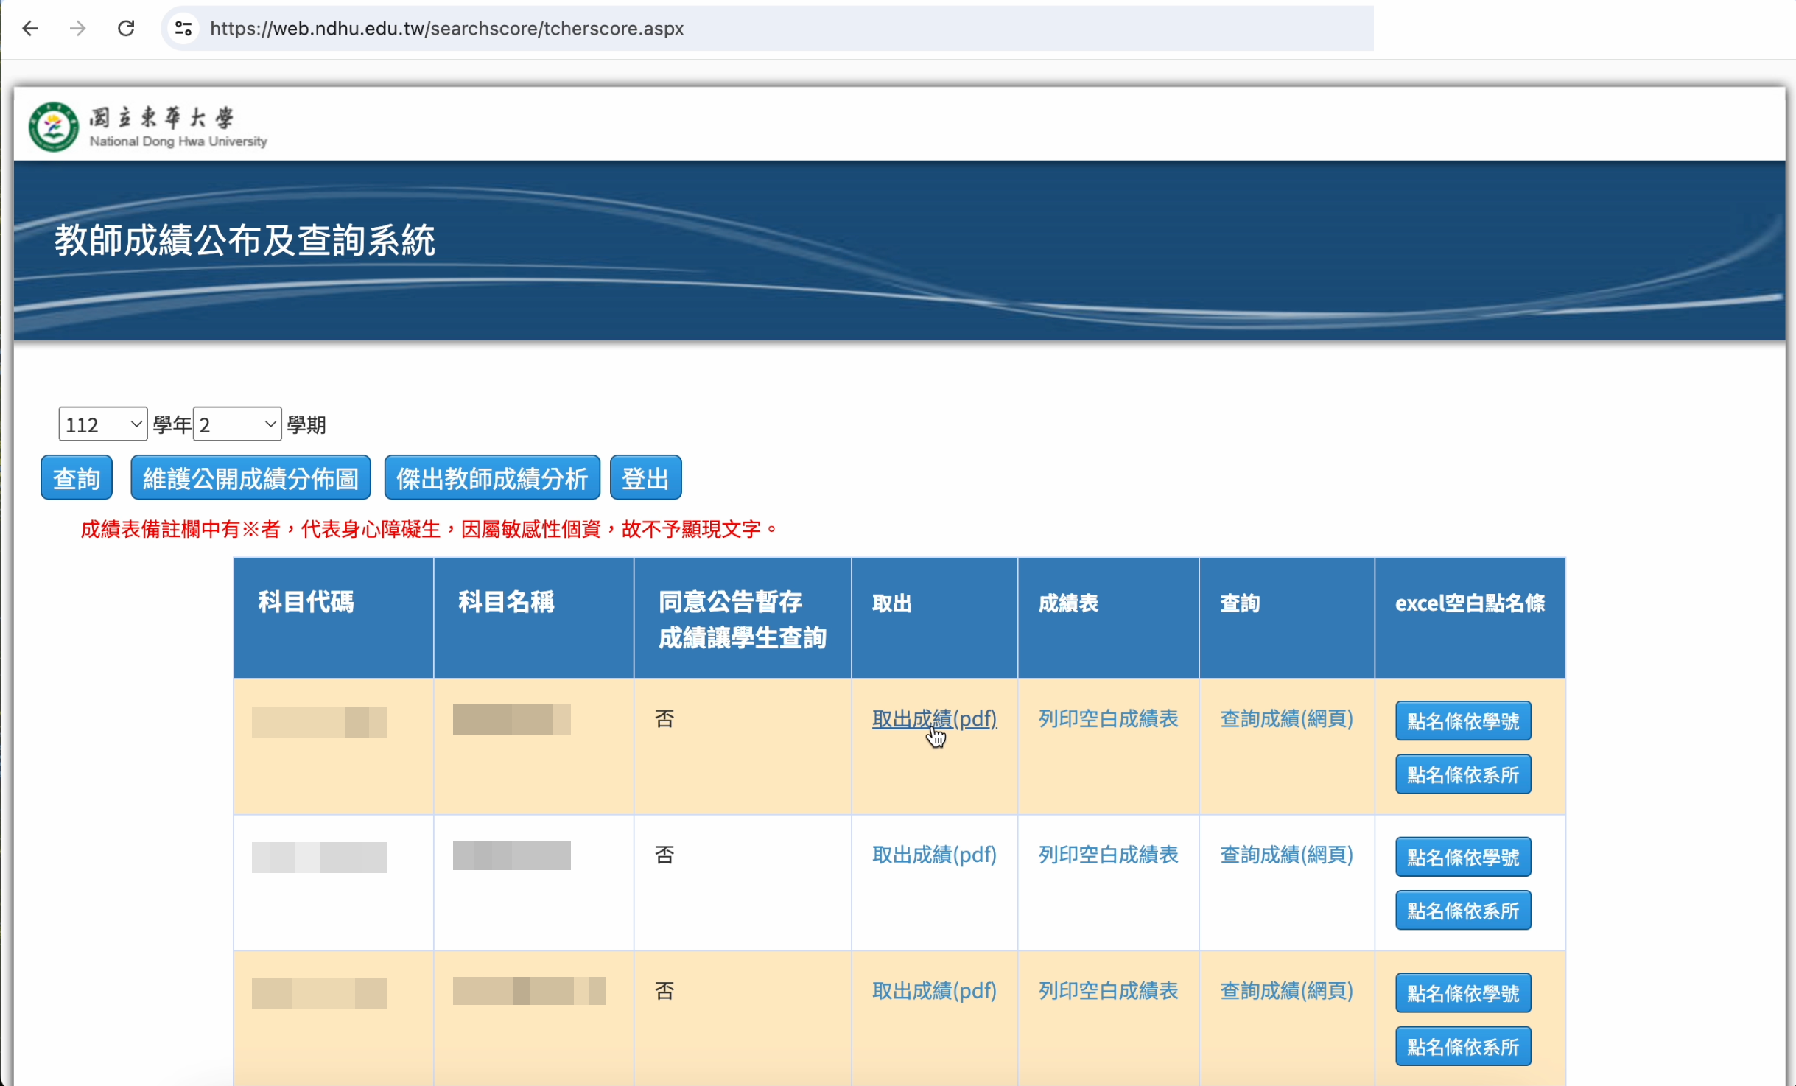Open 列印空白成績表 link in first row
Viewport: 1796px width, 1086px height.
(1108, 718)
